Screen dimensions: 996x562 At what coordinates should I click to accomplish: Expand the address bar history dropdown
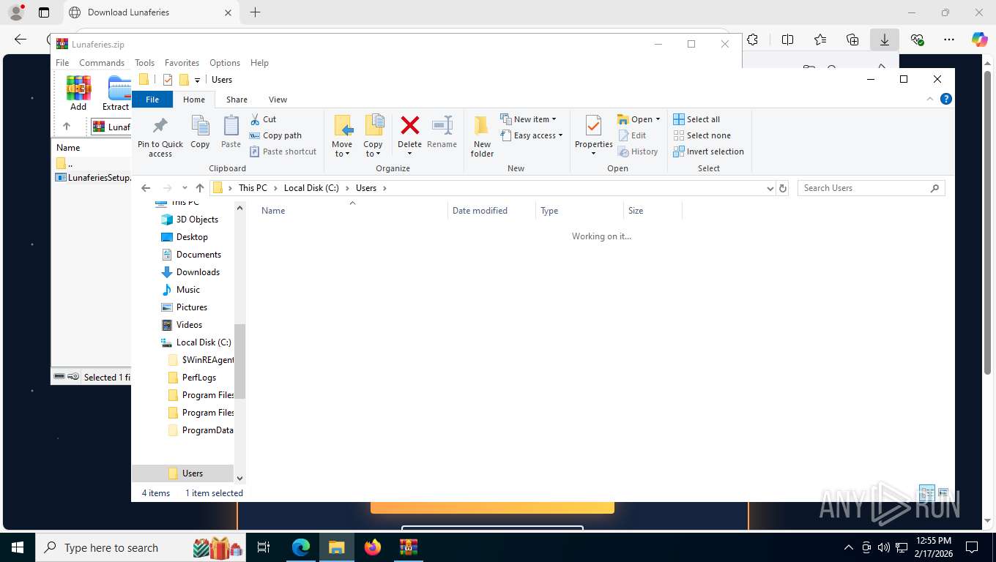click(770, 188)
